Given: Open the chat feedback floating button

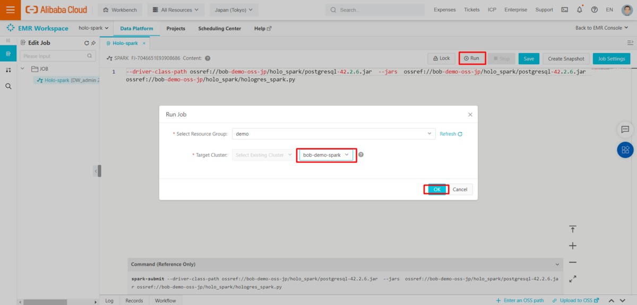Looking at the screenshot, I should tap(625, 129).
